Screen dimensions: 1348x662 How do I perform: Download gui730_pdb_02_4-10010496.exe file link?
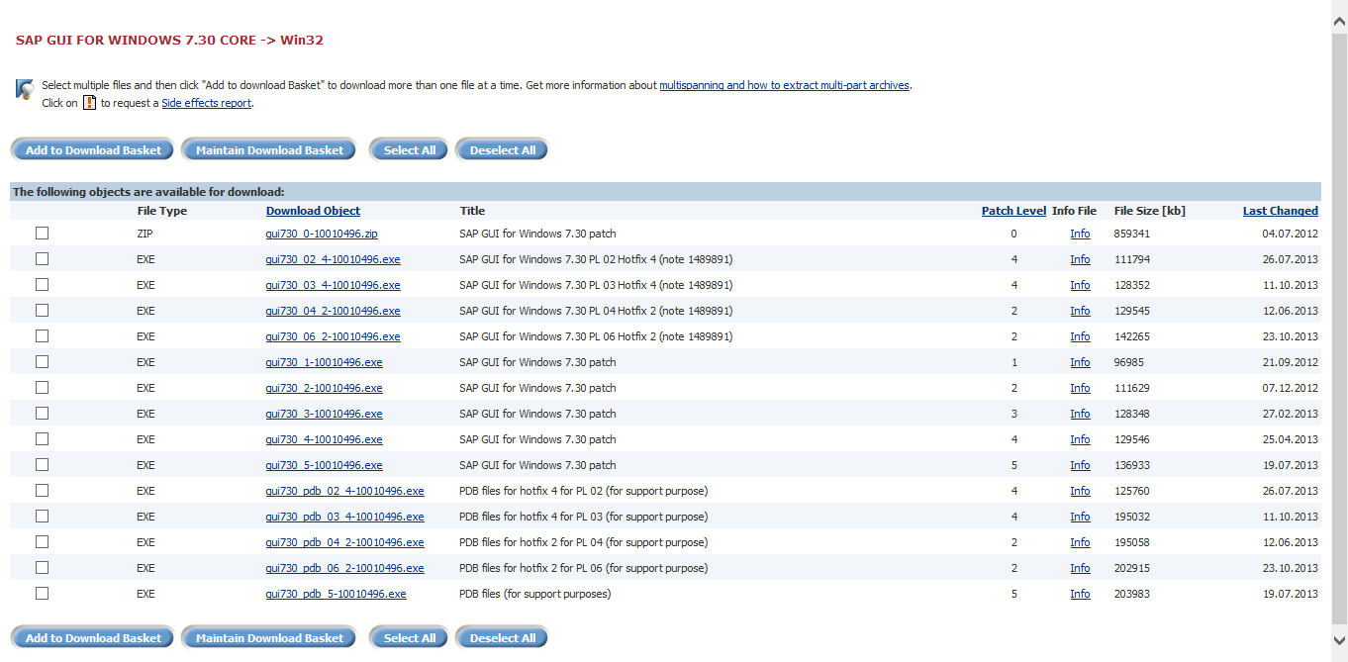point(345,491)
